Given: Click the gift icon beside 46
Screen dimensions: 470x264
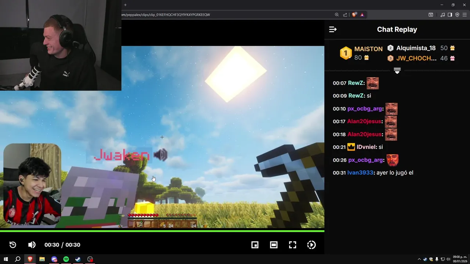Looking at the screenshot, I should [452, 58].
